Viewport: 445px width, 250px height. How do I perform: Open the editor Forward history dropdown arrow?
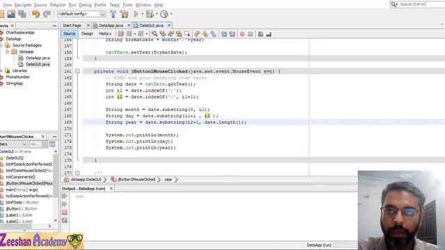point(147,34)
